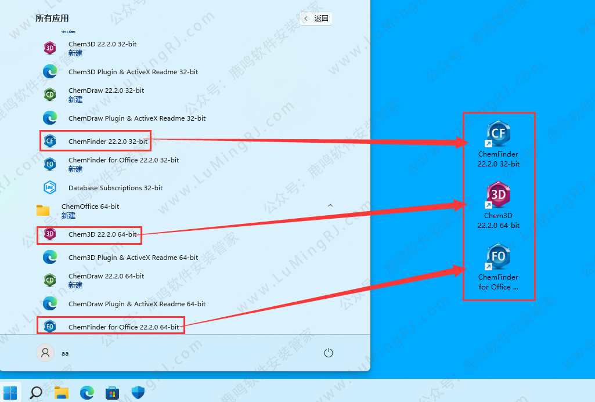This screenshot has width=595, height=402.
Task: Launch Chem3D 22.2.0 64-bit start menu icon
Action: (50, 234)
